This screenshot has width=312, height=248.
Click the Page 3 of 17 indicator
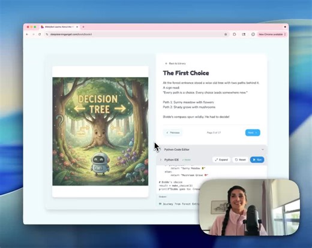pyautogui.click(x=214, y=132)
